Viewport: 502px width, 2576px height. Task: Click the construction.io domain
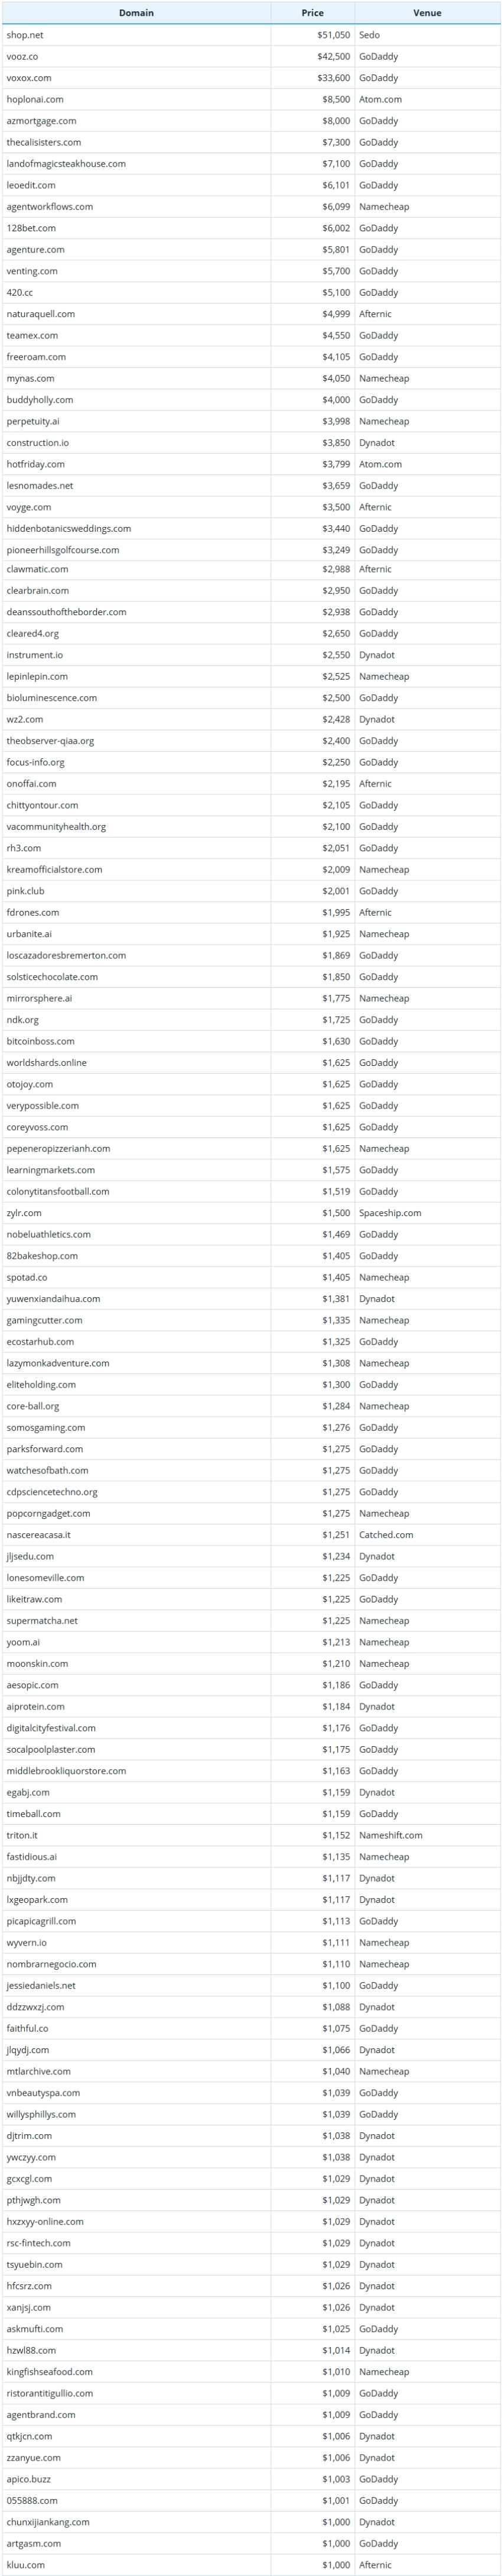point(38,443)
